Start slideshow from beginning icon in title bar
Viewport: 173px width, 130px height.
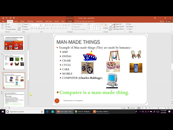coord(14,18)
